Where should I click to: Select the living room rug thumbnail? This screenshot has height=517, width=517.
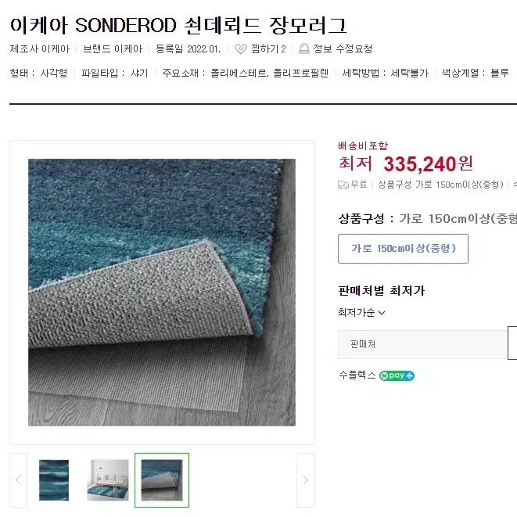point(108,479)
